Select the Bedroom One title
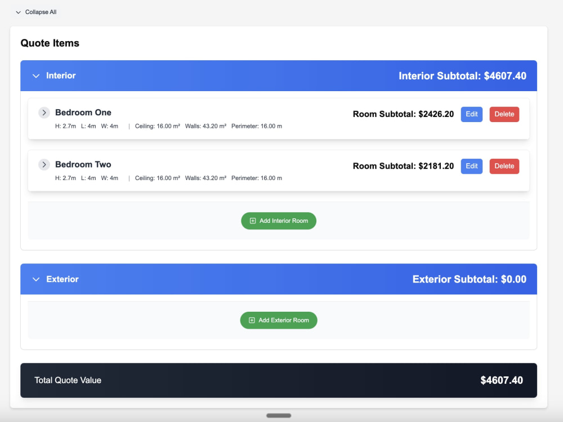Screen dimensions: 563x422 click(x=83, y=113)
